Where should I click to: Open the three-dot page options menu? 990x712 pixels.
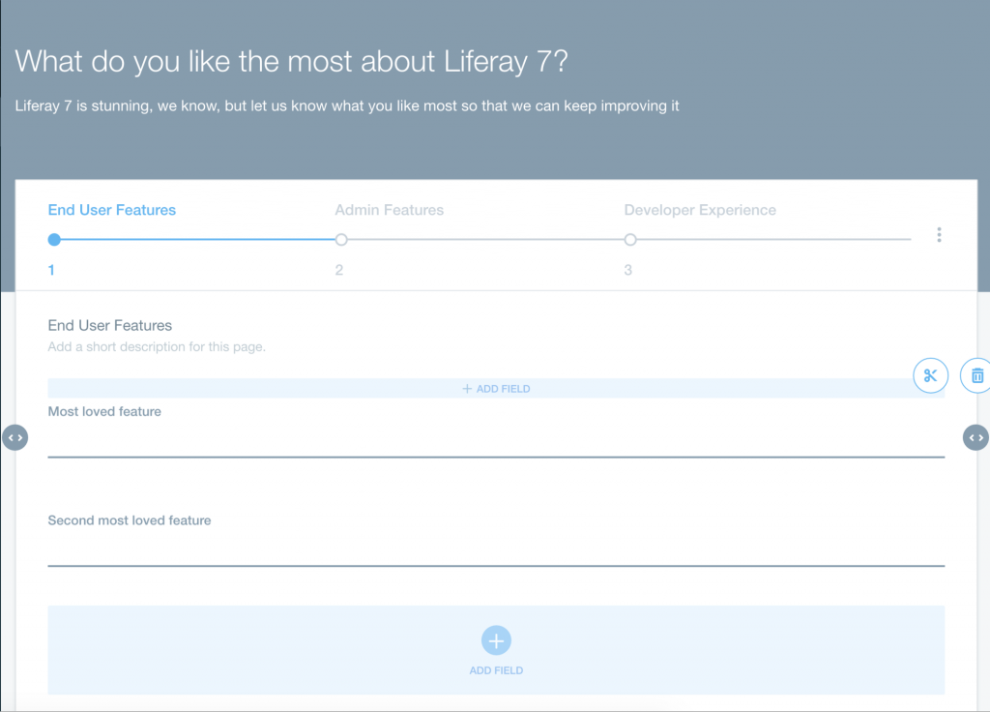[x=939, y=234]
